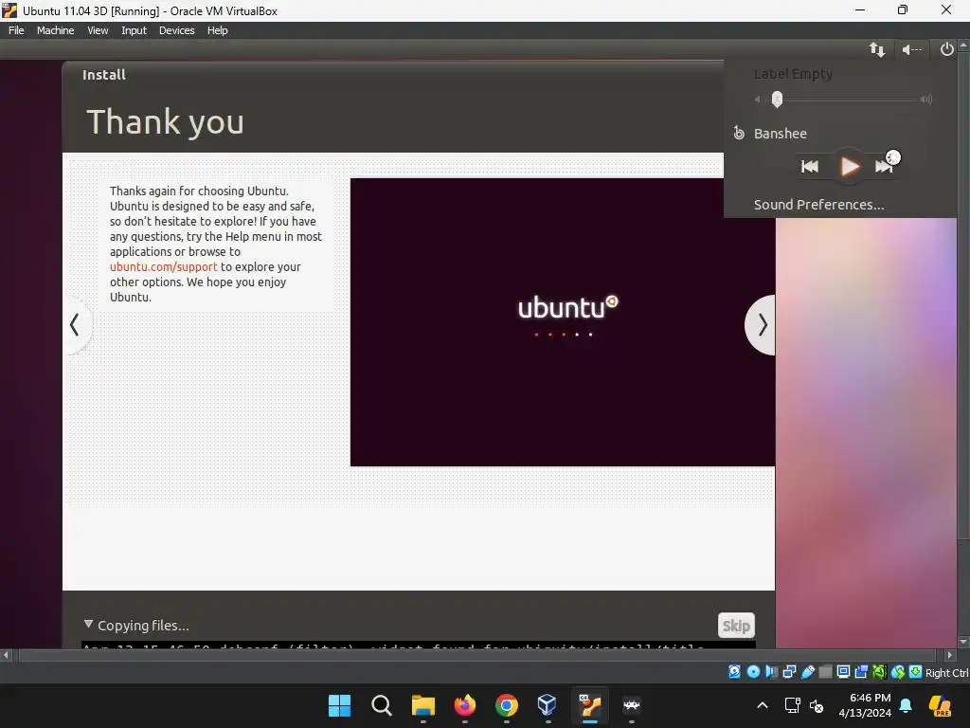The width and height of the screenshot is (970, 728).
Task: Click the vertical scrollbar down arrow
Action: pyautogui.click(x=963, y=642)
